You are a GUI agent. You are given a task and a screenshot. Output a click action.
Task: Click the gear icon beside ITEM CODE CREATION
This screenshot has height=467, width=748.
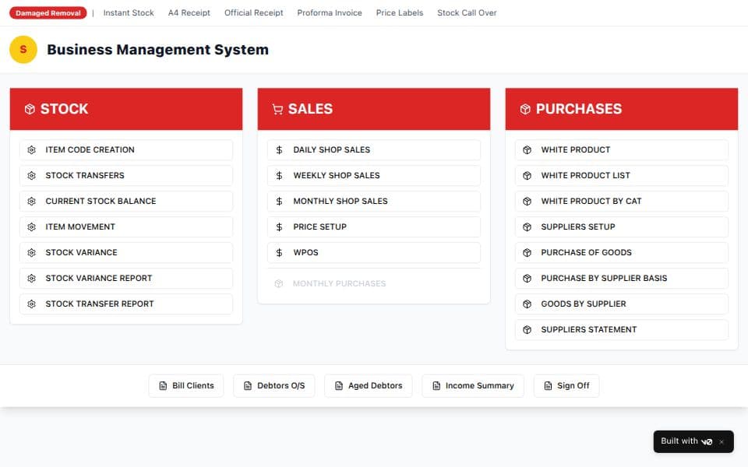coord(31,149)
